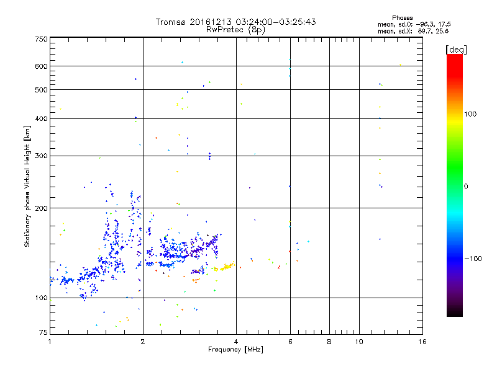Click the phase colorbar gradient
This screenshot has height=372, width=497.
(455, 185)
